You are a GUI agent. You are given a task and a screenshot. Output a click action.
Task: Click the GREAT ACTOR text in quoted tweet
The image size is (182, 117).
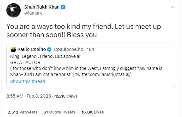[x=25, y=62]
